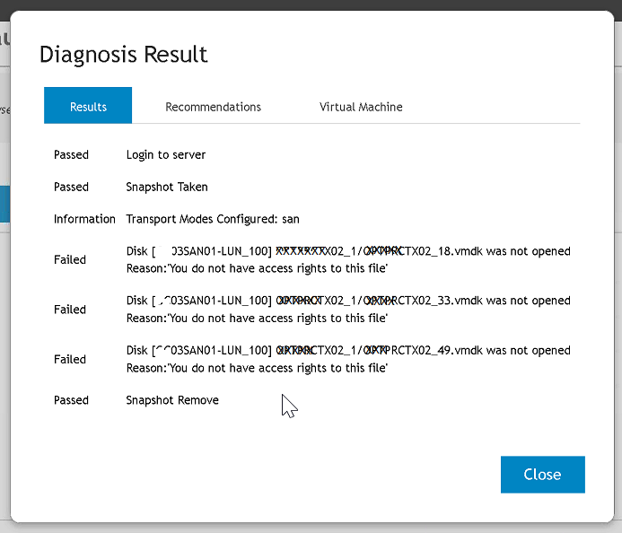Viewport: 622px width, 533px height.
Task: Click the Failed status for the _49.vmdk disk
Action: click(70, 360)
